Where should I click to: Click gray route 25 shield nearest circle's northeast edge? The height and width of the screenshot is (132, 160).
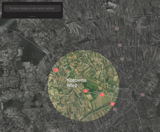122,59
